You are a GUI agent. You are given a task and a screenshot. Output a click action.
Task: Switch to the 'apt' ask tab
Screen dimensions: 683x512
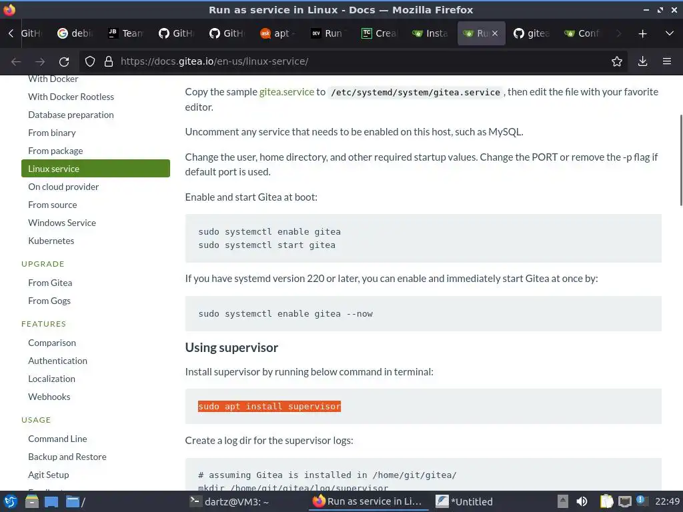coord(277,33)
